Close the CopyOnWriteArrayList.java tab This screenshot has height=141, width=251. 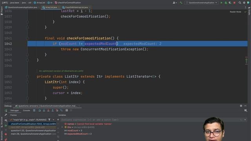(x=90, y=7)
